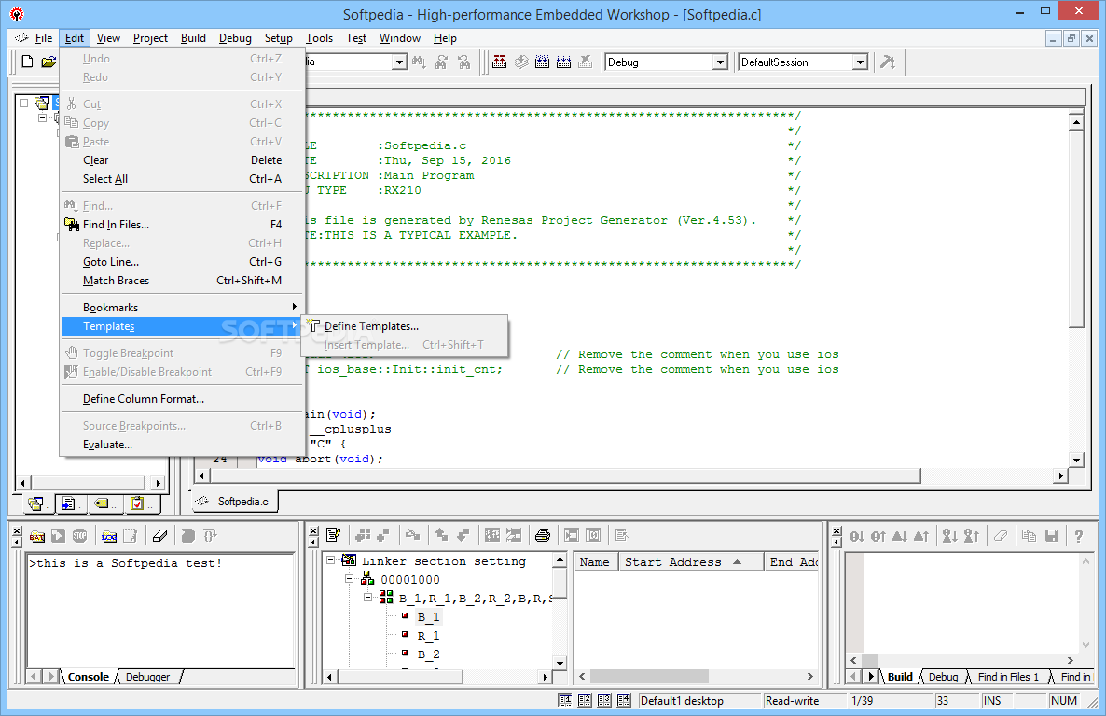Open the Find in Files 1 tab
This screenshot has width=1106, height=716.
[x=1007, y=677]
